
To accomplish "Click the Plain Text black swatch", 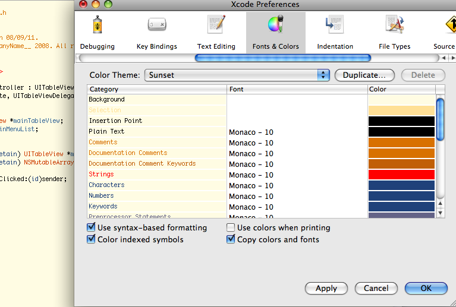I will click(x=402, y=132).
